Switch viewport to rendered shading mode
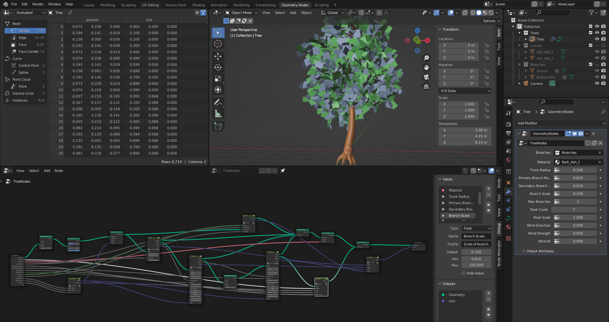 (491, 13)
